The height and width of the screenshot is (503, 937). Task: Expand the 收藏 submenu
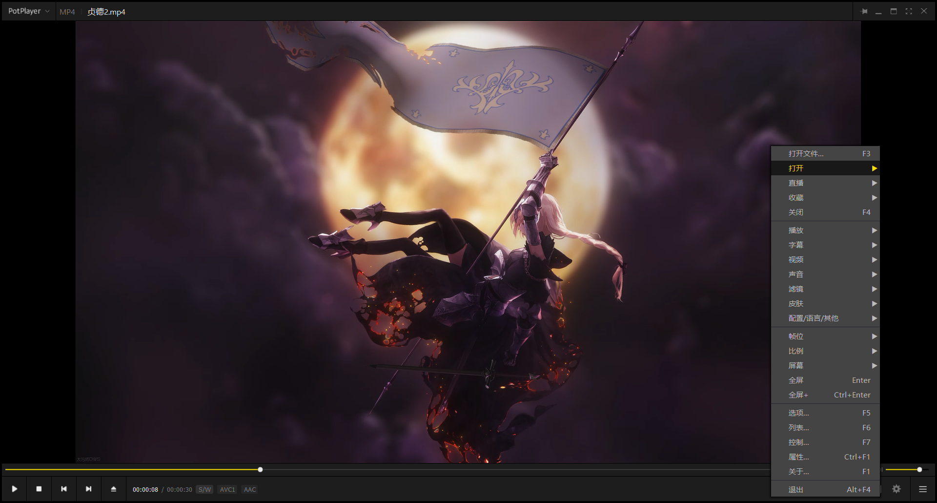[825, 197]
